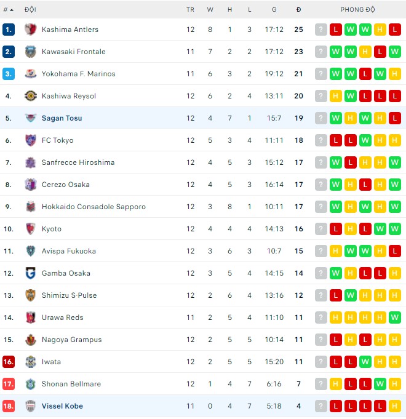Click the gray ? next-match badge for Kashima Antlers
This screenshot has height=419, width=406.
click(321, 30)
